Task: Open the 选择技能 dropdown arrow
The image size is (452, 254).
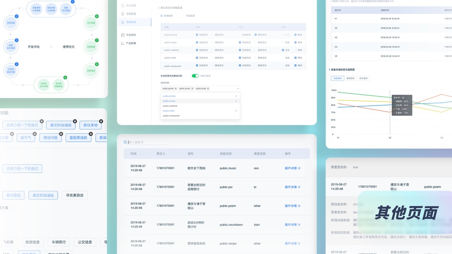Action: 238,89
